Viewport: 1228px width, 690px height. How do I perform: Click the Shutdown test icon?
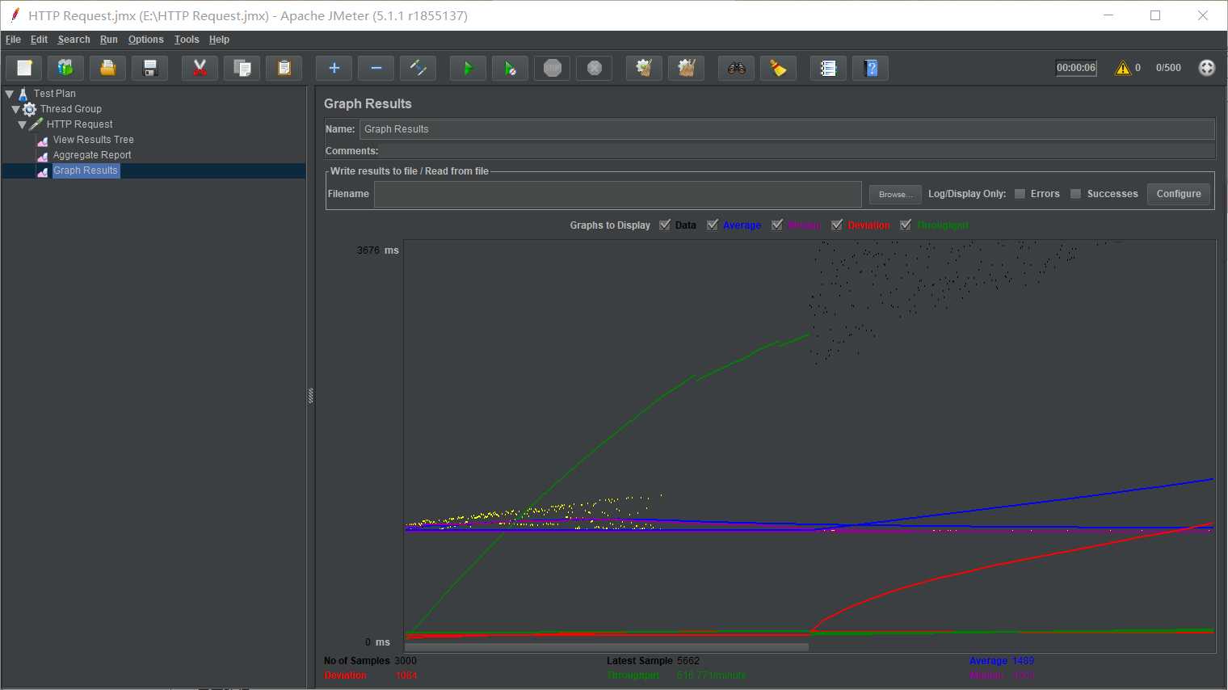point(595,68)
